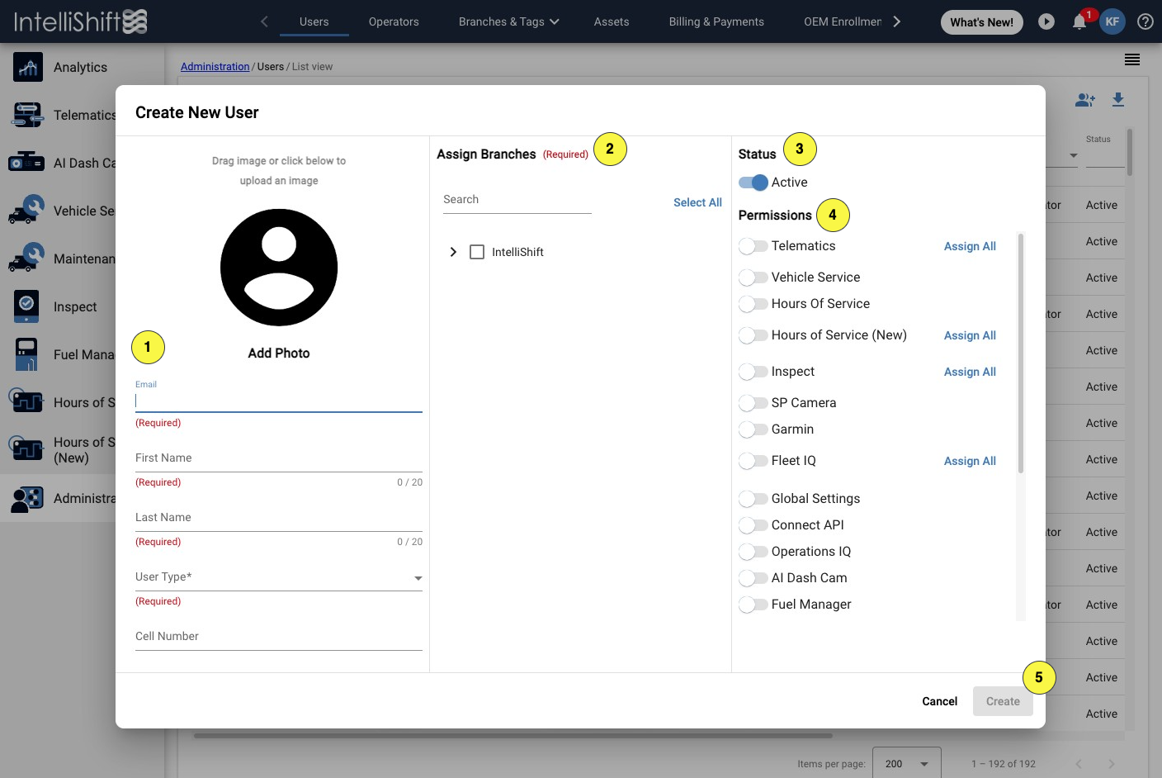Enable the Hours Of Service toggle
The width and height of the screenshot is (1162, 778).
(753, 304)
